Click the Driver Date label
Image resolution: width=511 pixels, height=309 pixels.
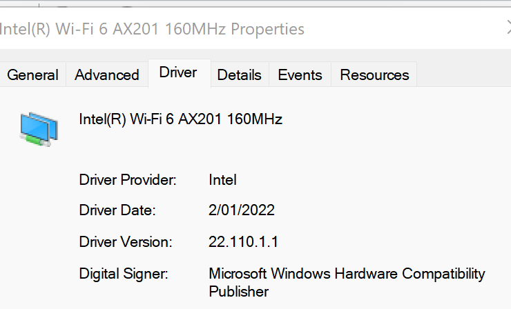(x=117, y=210)
